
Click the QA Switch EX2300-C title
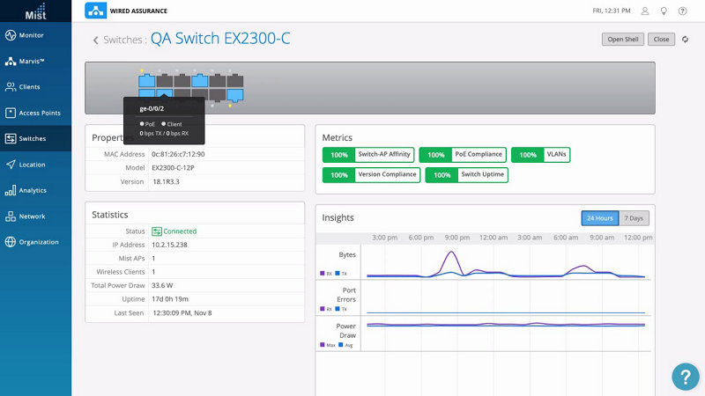click(x=220, y=39)
